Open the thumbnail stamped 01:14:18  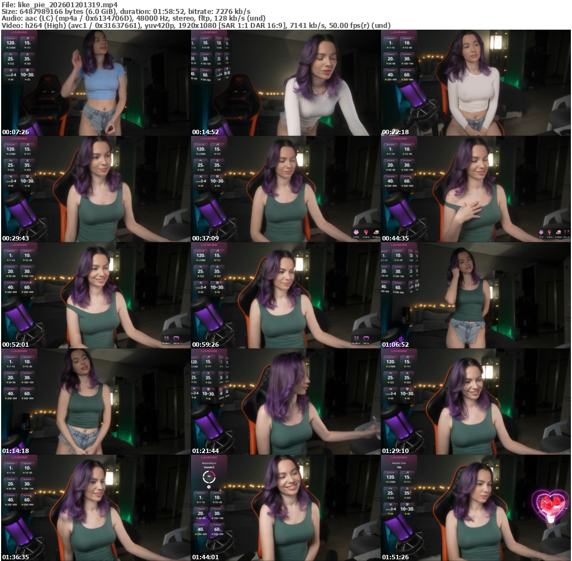(96, 402)
